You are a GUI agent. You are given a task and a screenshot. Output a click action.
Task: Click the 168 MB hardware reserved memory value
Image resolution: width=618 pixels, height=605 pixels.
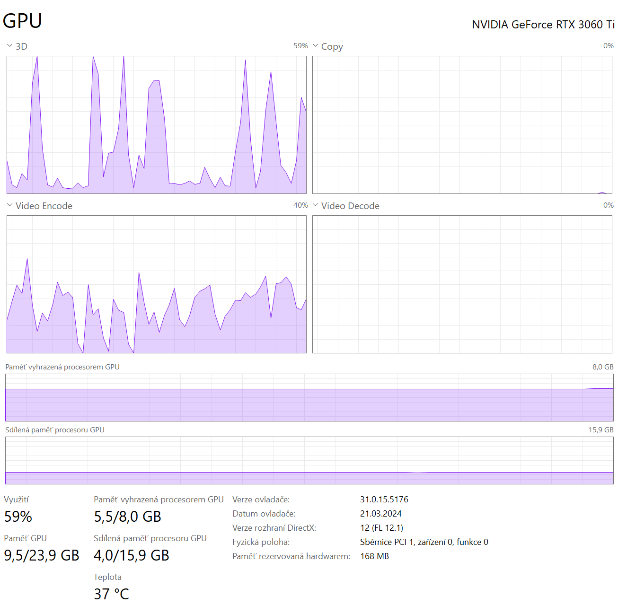374,556
